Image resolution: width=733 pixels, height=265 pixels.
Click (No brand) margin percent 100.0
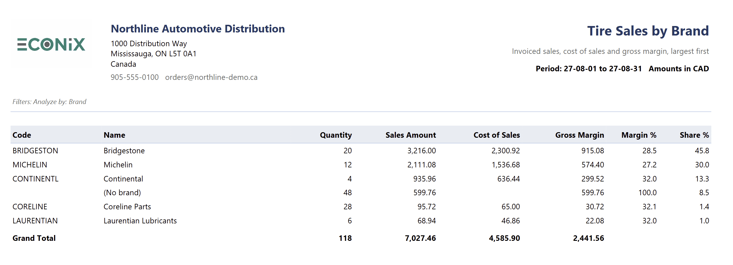648,192
